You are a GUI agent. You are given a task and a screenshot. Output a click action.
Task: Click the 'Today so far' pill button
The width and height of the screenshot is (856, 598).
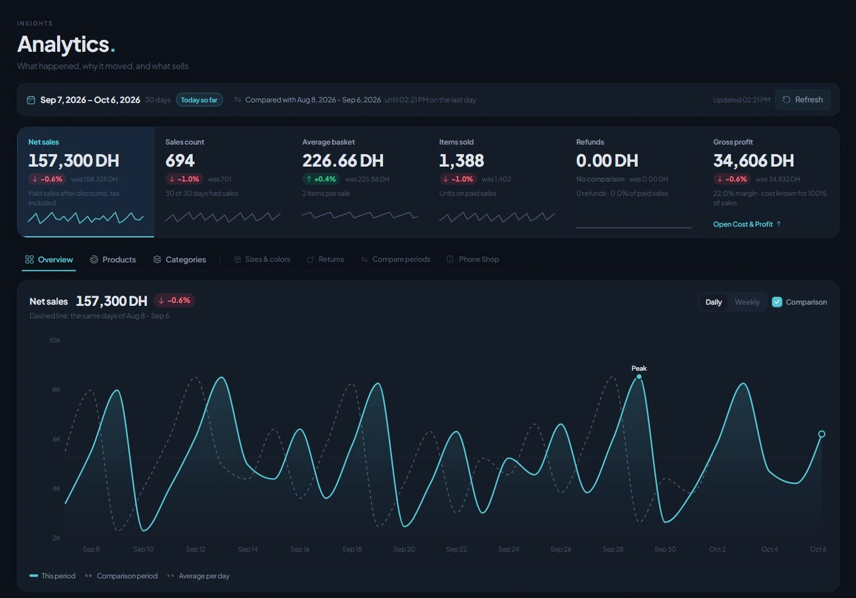point(199,100)
